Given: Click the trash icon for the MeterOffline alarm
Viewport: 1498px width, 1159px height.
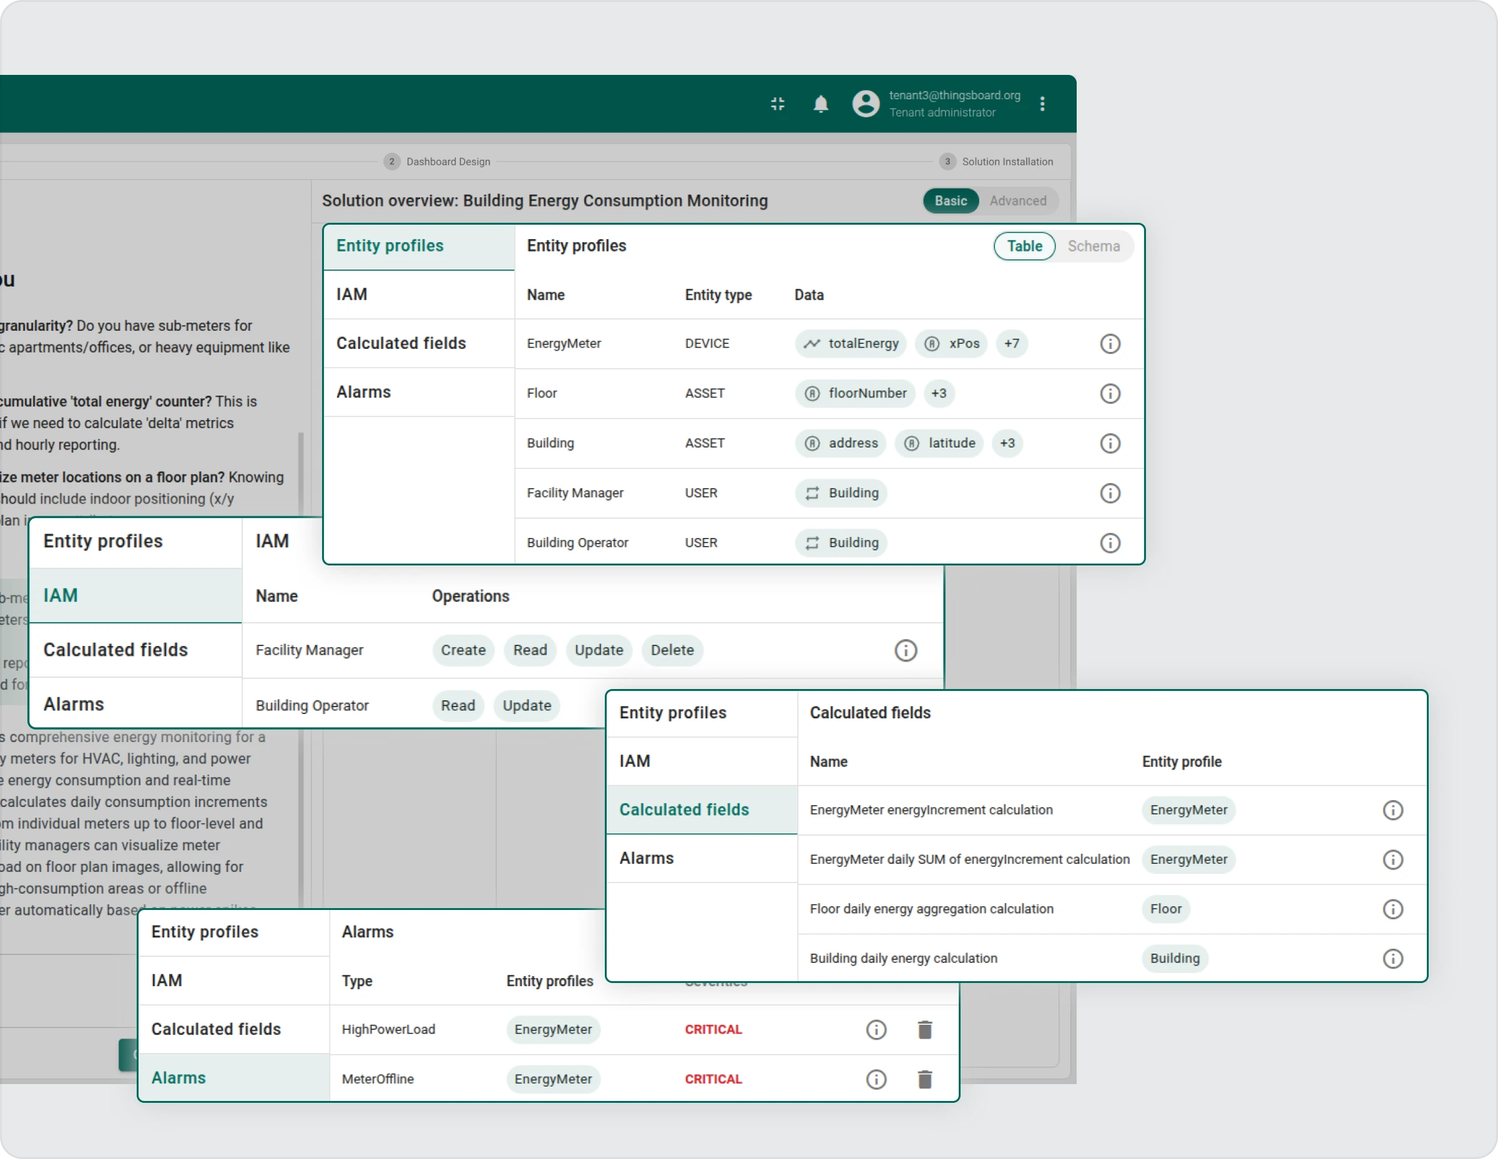Looking at the screenshot, I should (x=924, y=1078).
